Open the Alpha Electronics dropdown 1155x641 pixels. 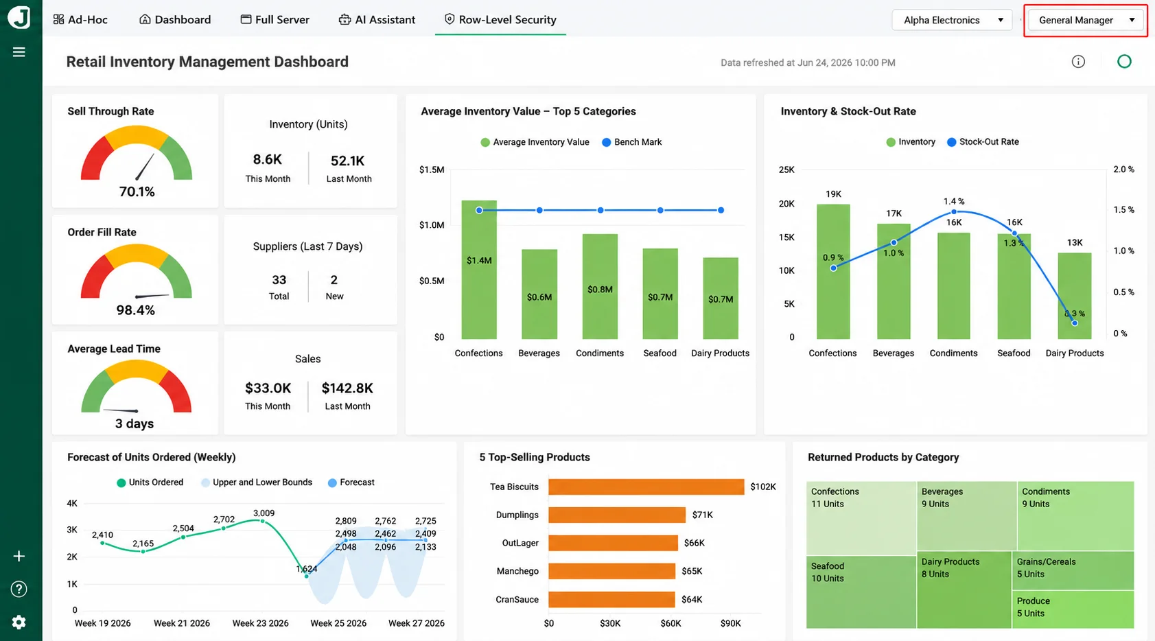click(x=952, y=20)
